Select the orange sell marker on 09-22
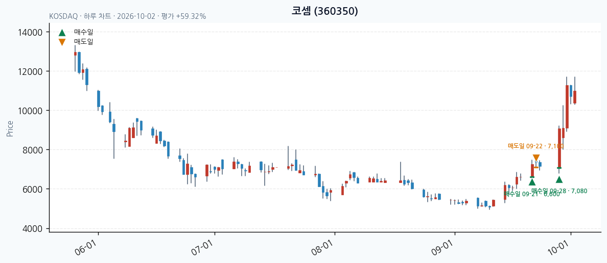The height and width of the screenshot is (263, 607). click(536, 158)
